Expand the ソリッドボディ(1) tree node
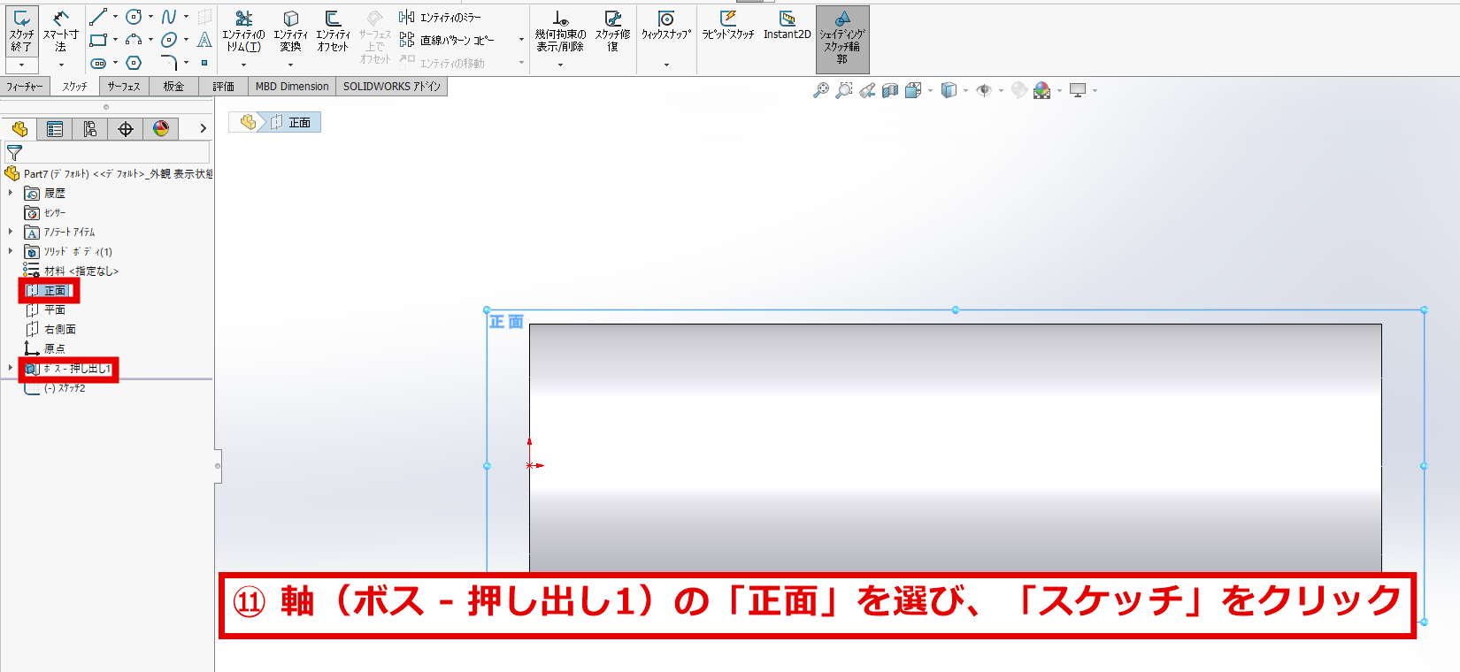 pyautogui.click(x=11, y=251)
